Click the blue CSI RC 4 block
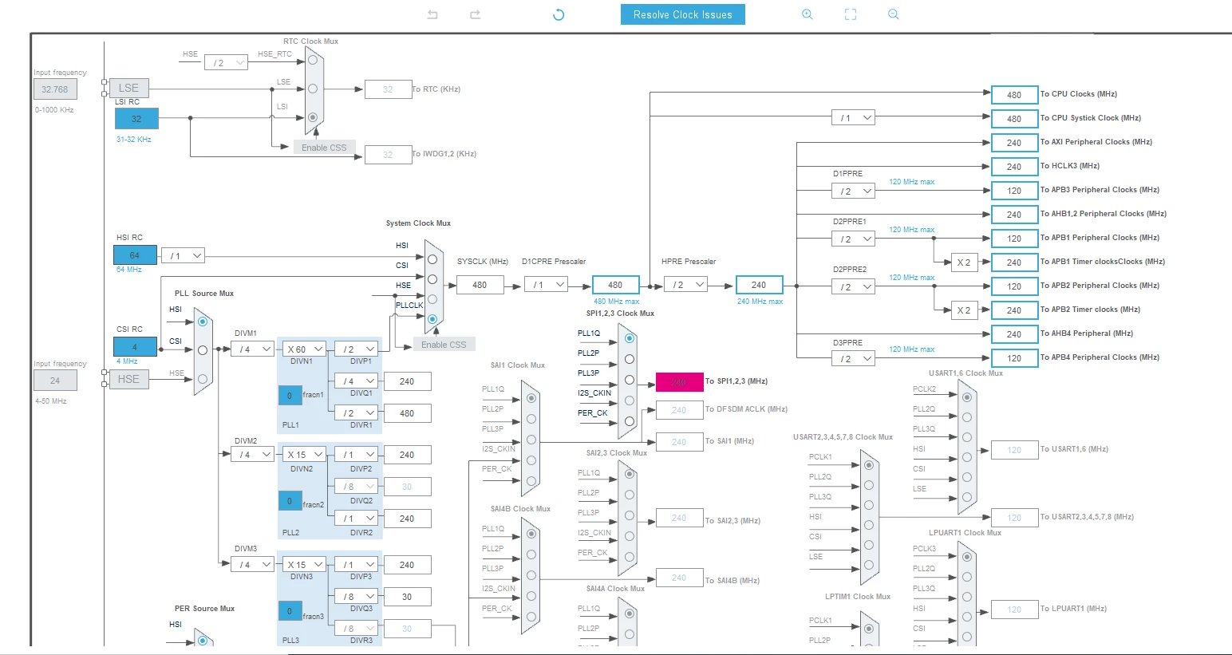 [135, 346]
